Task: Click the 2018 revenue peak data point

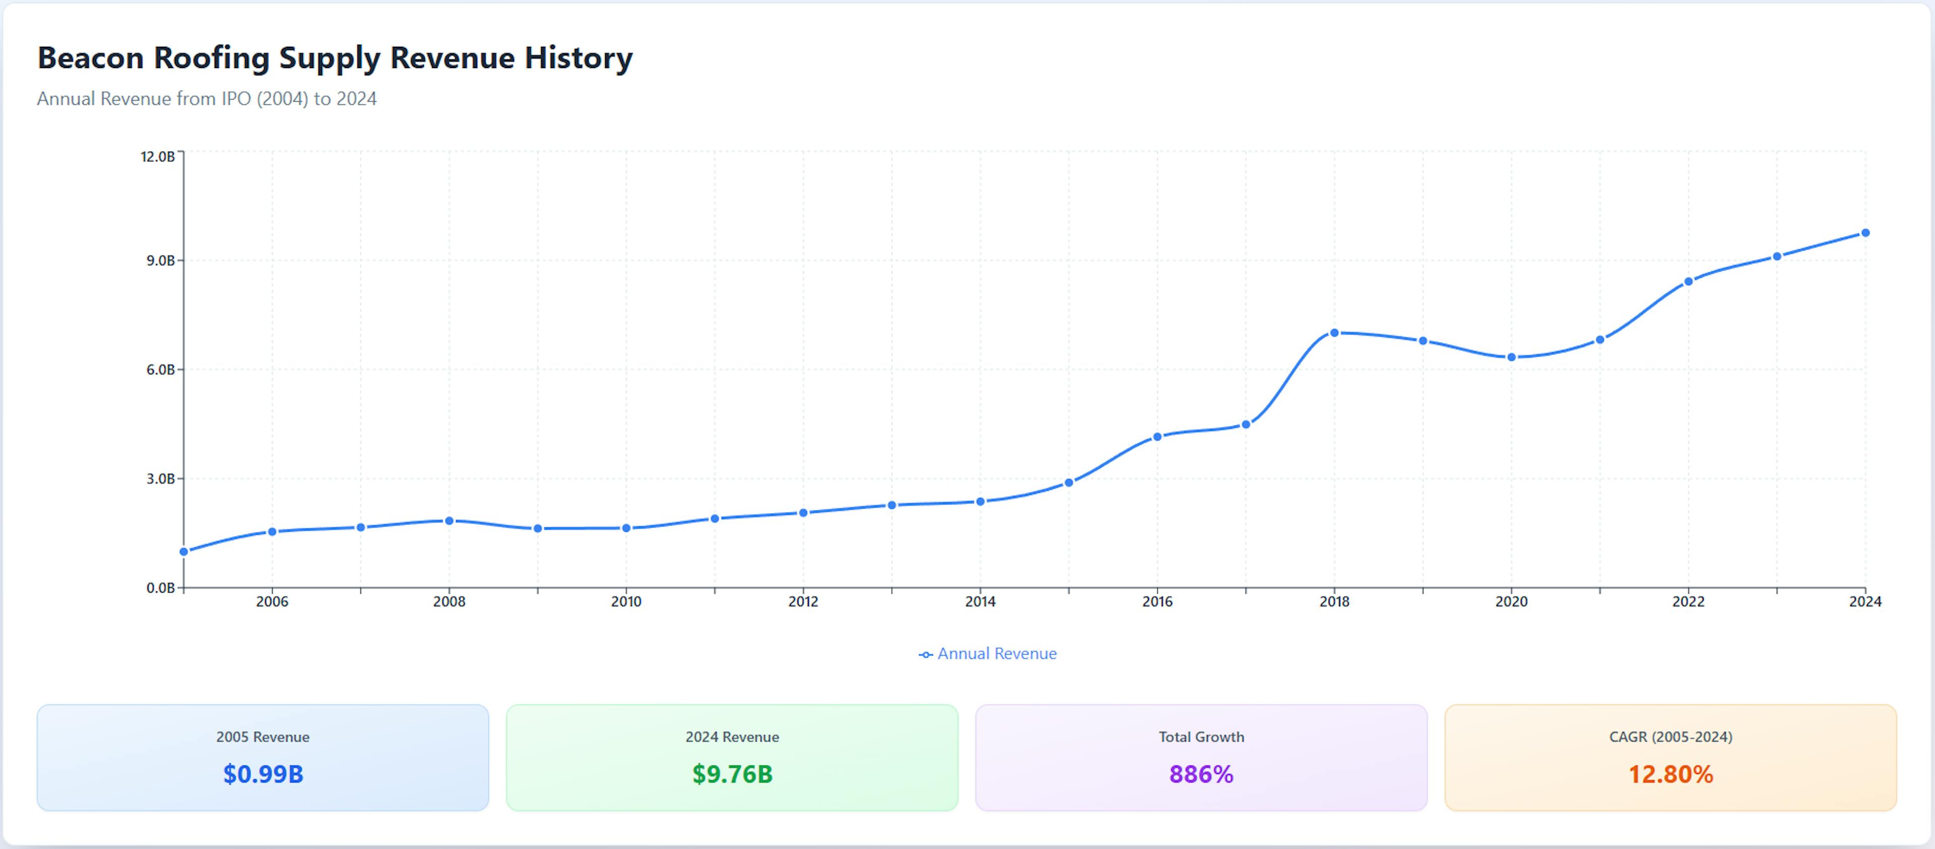Action: (x=1334, y=332)
